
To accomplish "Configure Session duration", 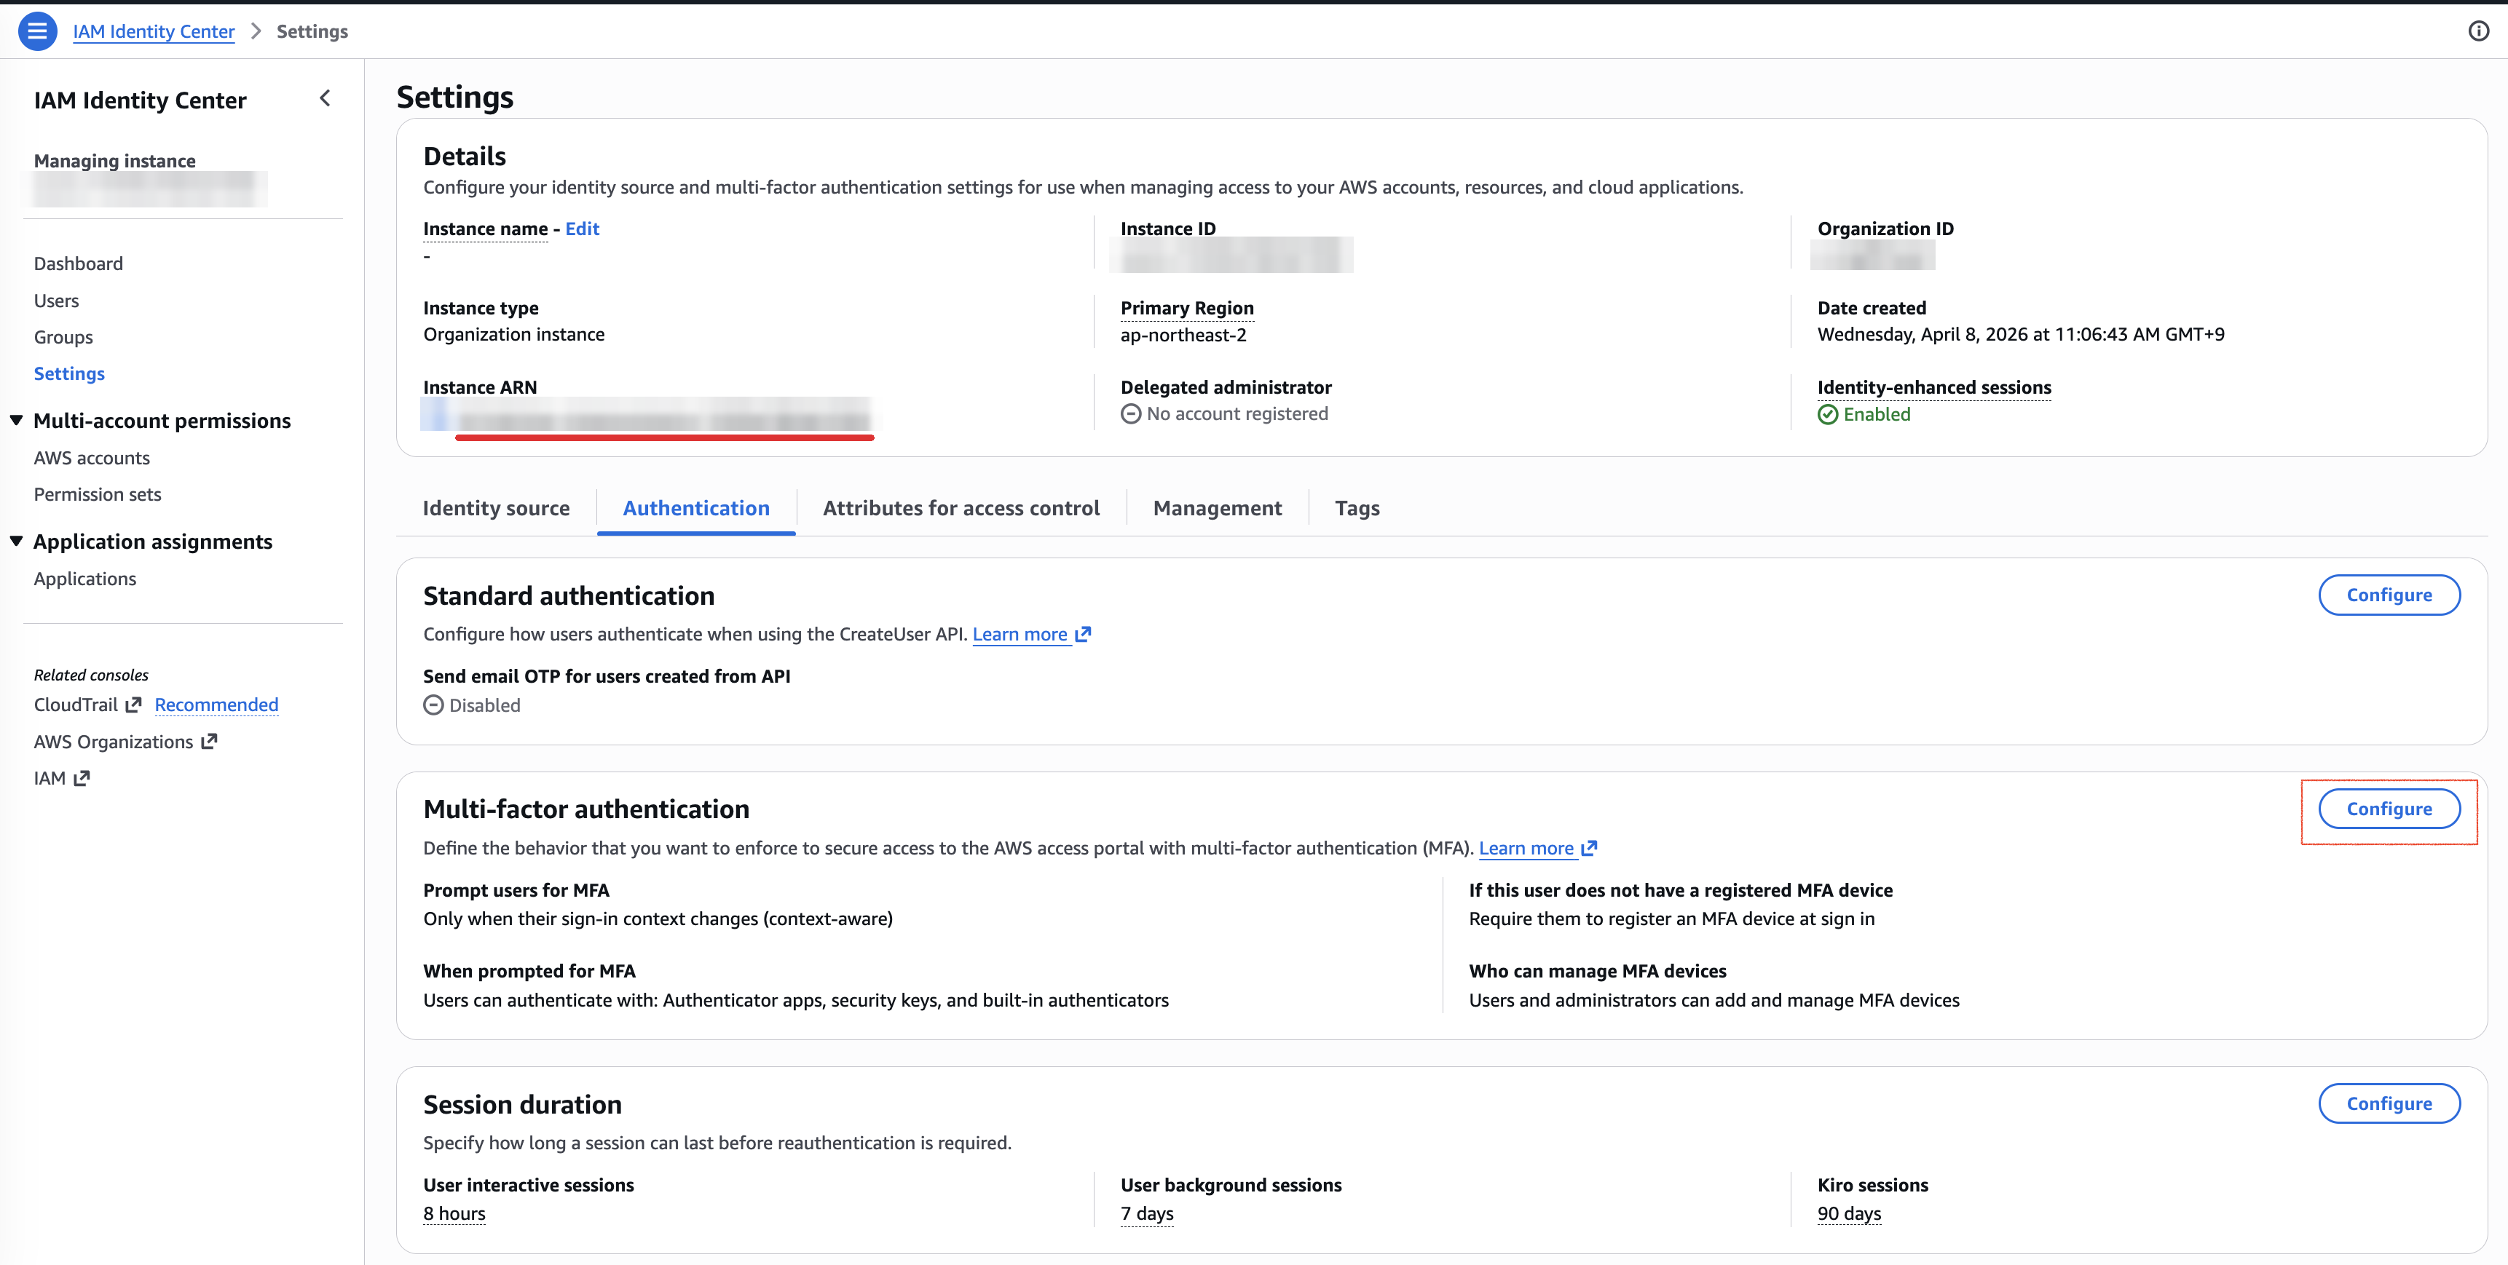I will tap(2389, 1103).
